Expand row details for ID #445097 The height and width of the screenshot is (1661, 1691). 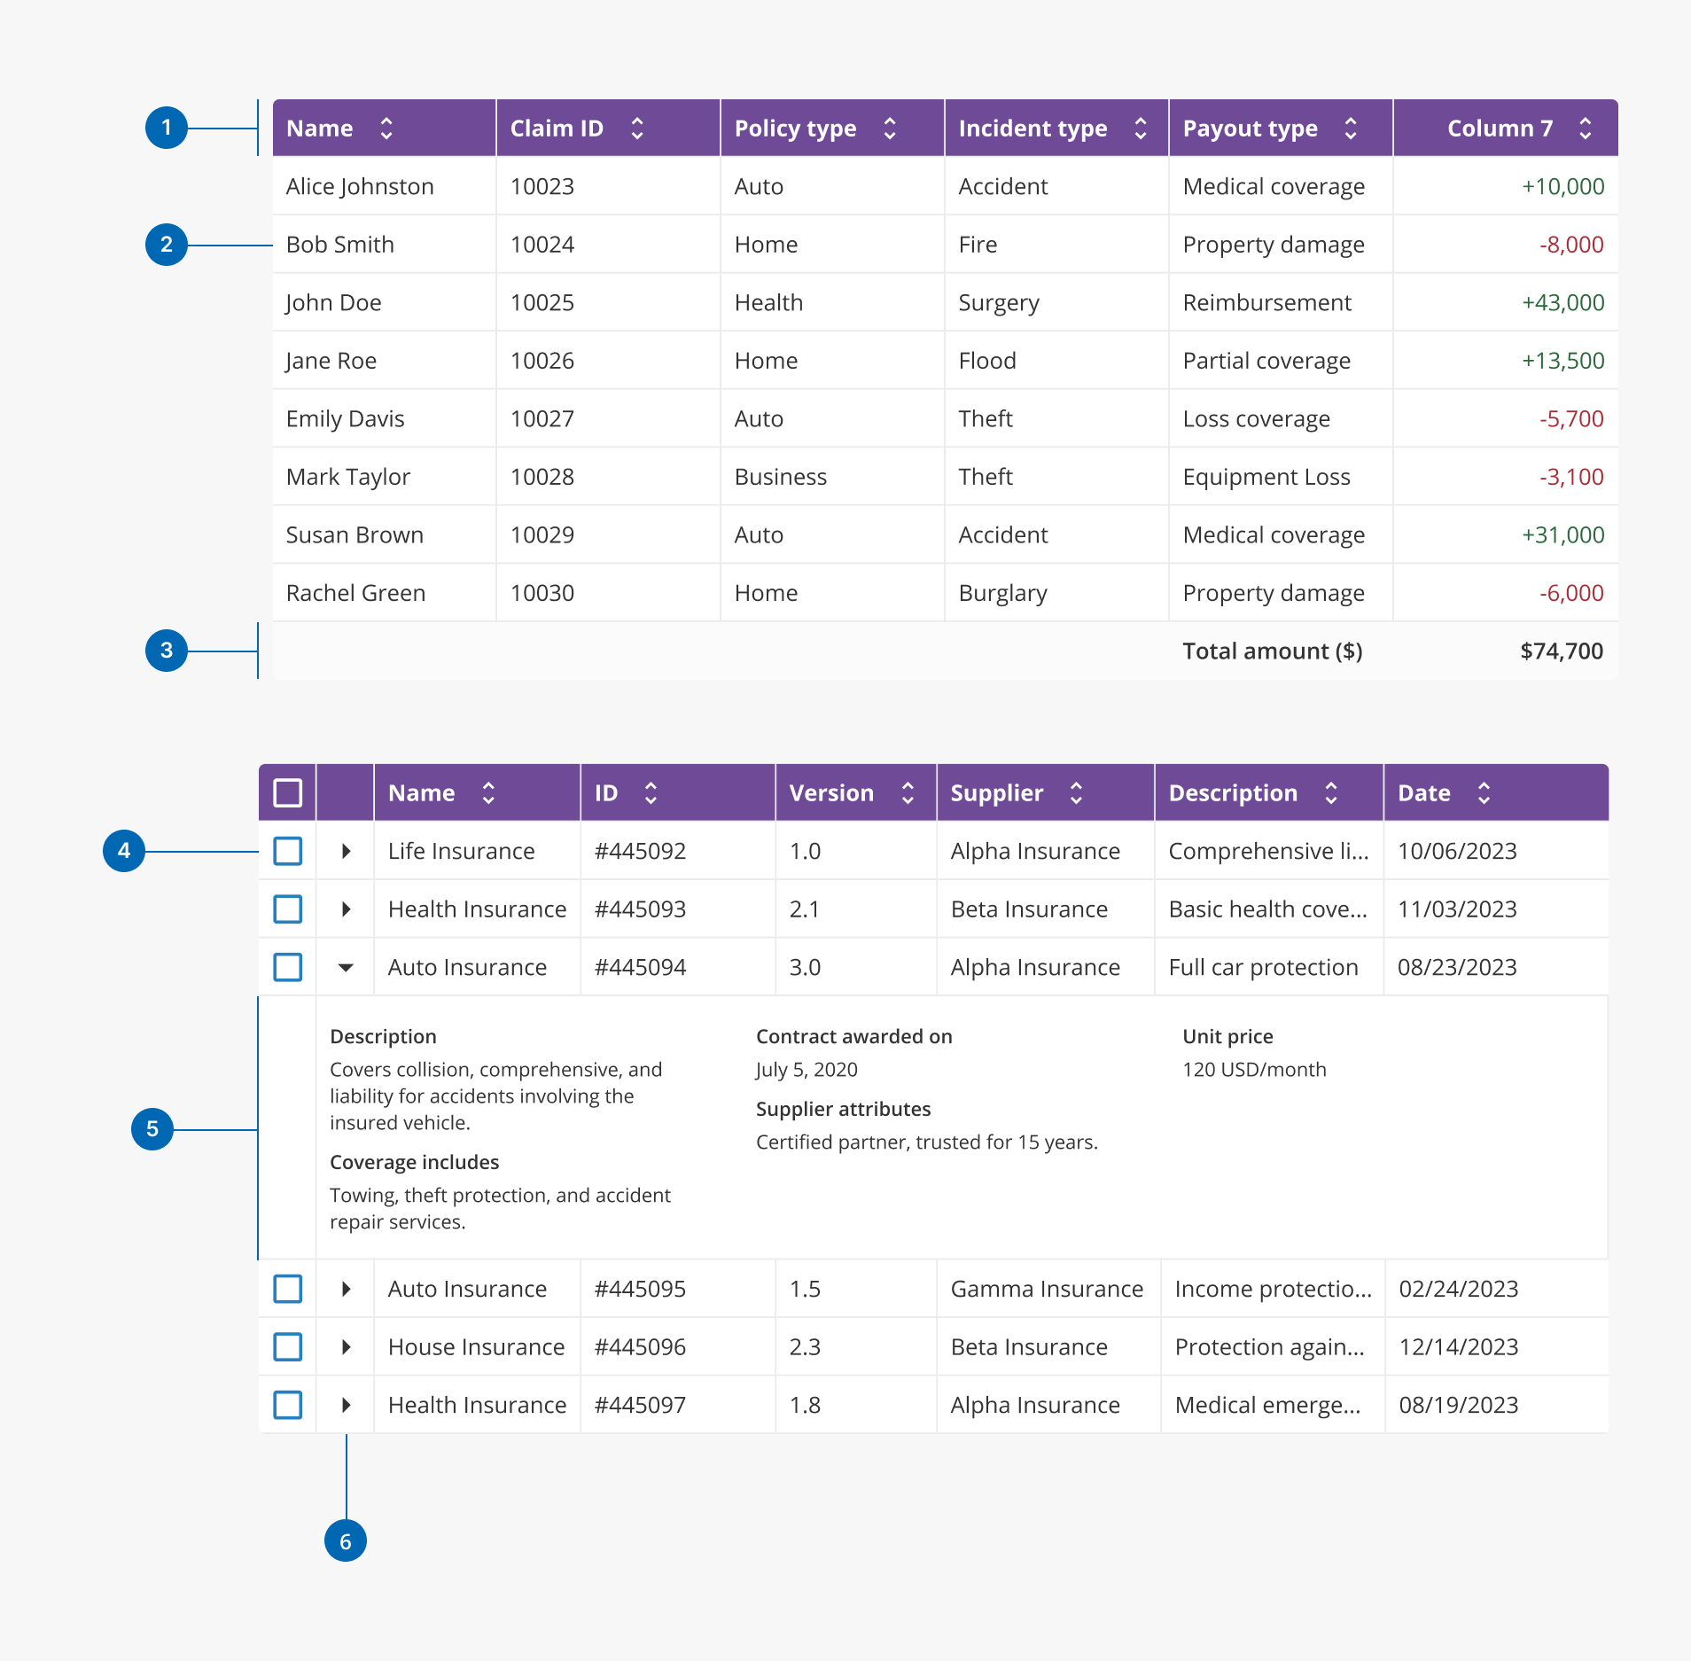346,1405
